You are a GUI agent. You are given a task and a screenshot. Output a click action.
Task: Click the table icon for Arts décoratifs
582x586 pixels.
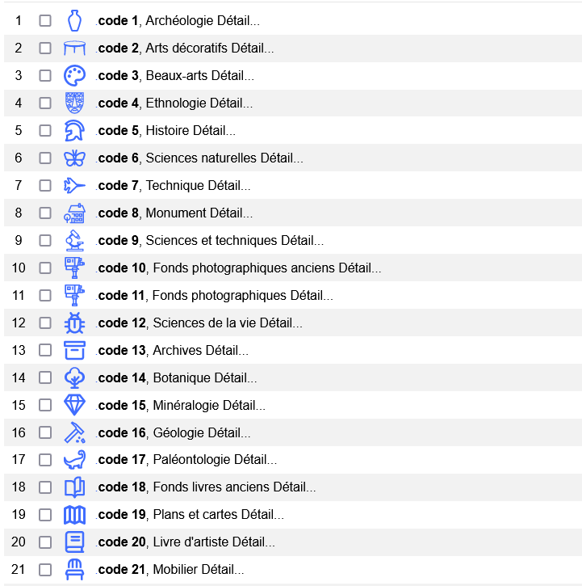tap(74, 48)
